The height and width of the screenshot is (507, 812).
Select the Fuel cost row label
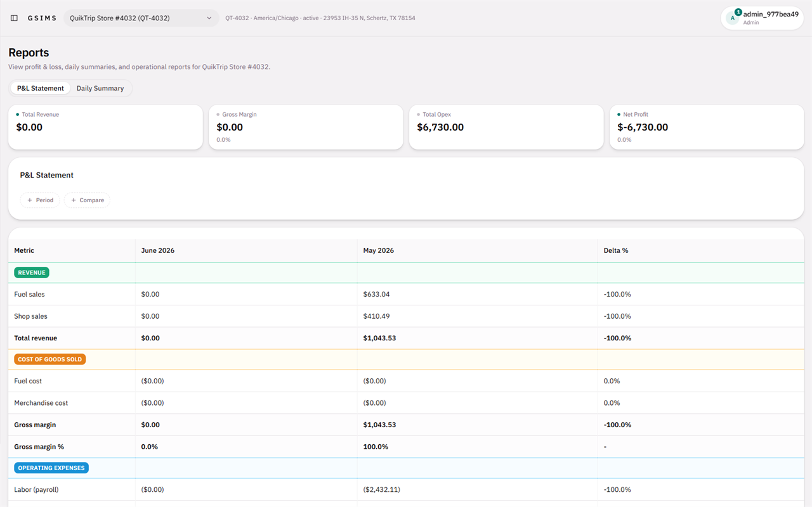[x=28, y=381]
